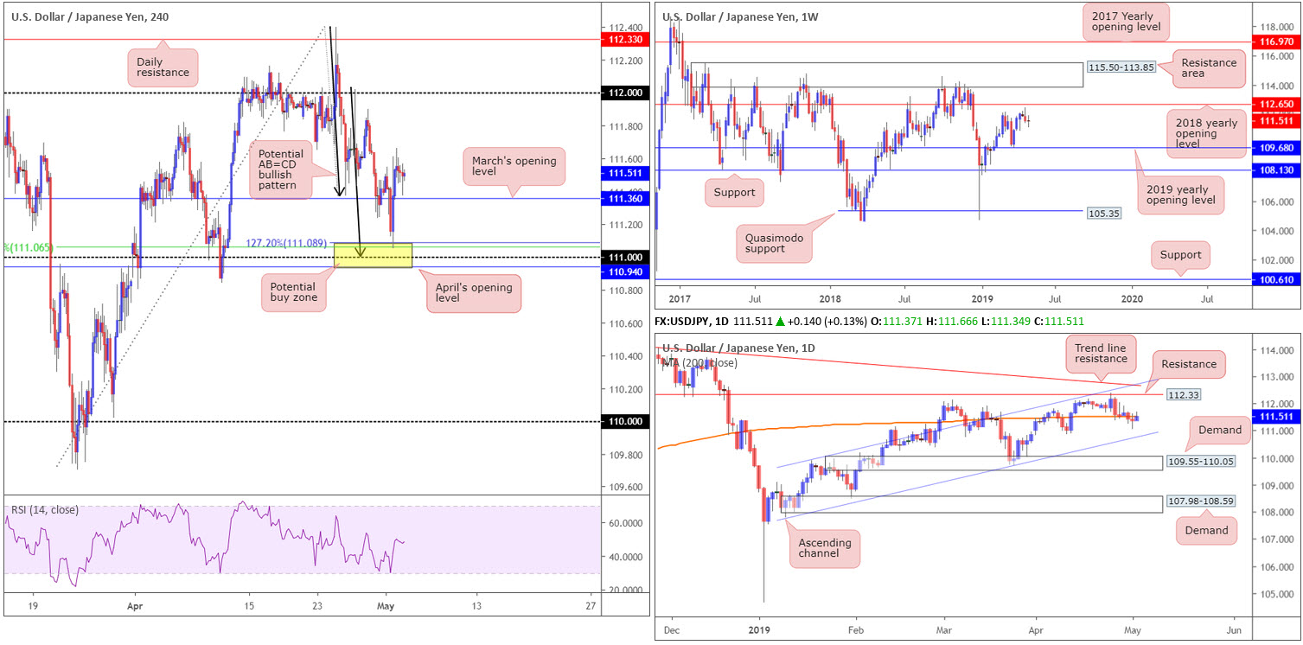Select the Potential AB=CD bullish pattern label
Viewport: 1303px width, 645px height.
point(280,169)
